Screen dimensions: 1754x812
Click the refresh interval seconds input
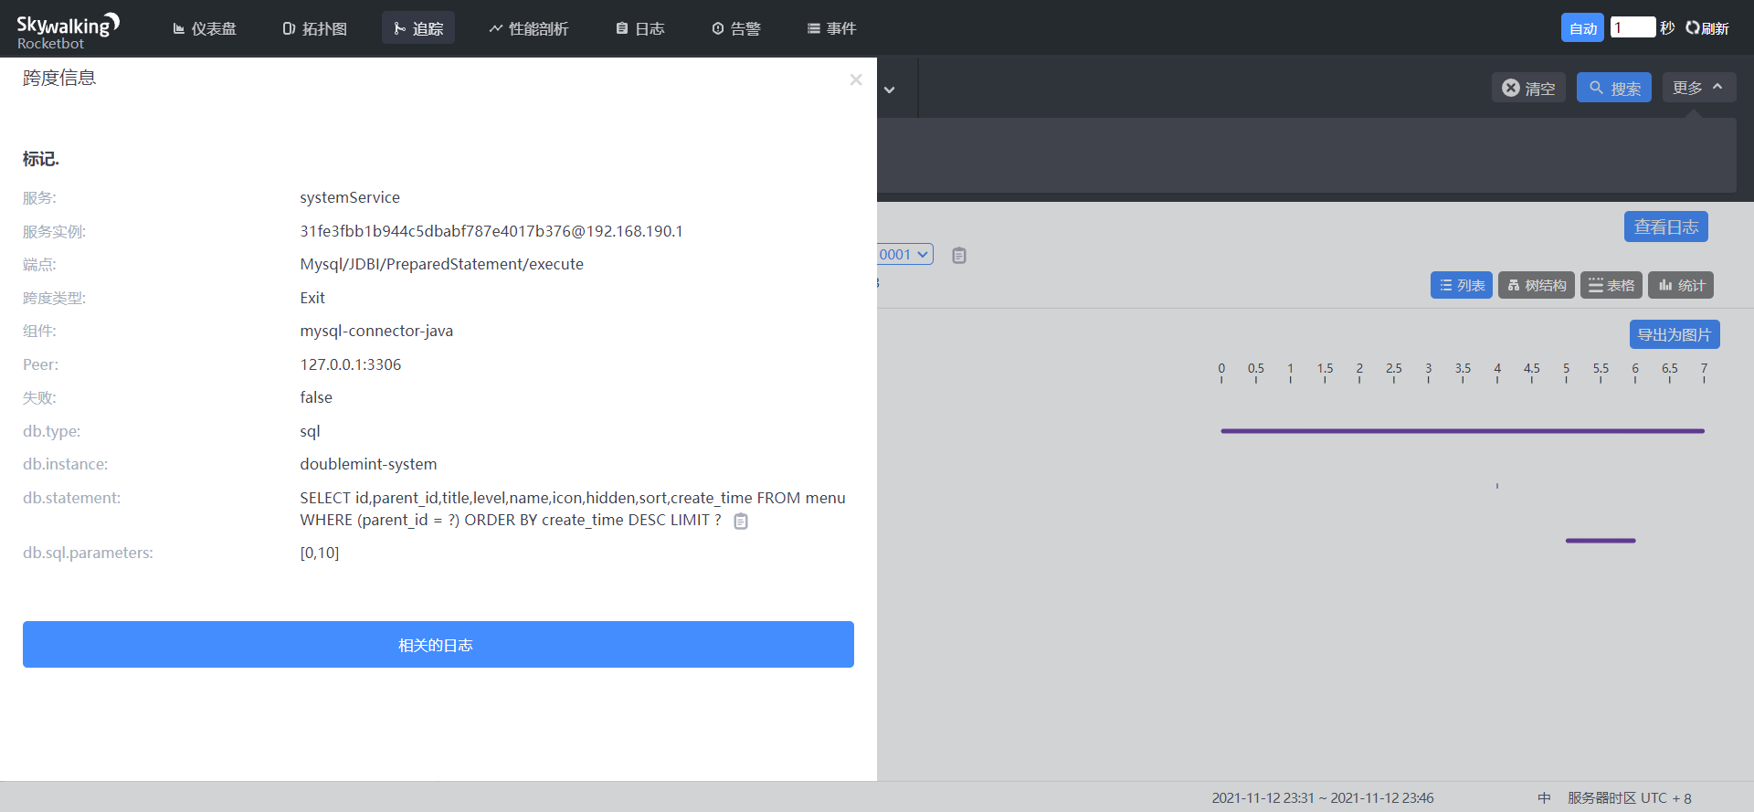click(x=1632, y=27)
